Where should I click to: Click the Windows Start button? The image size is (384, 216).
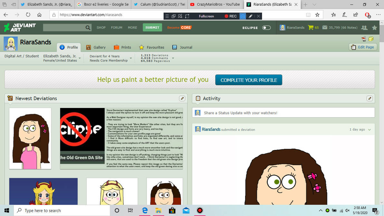coord(7,211)
